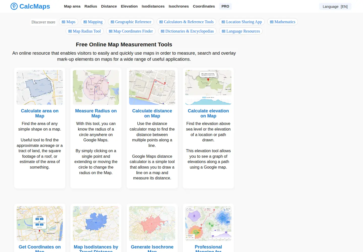Click the Location Sharing App chip icon
Viewport: 363px width, 252px height.
[x=223, y=22]
